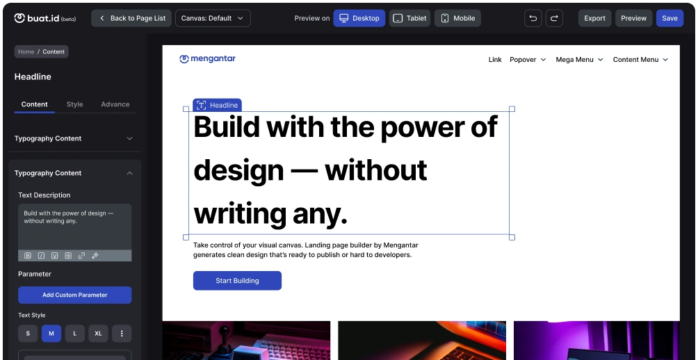Click into the Text Description field

coord(75,227)
